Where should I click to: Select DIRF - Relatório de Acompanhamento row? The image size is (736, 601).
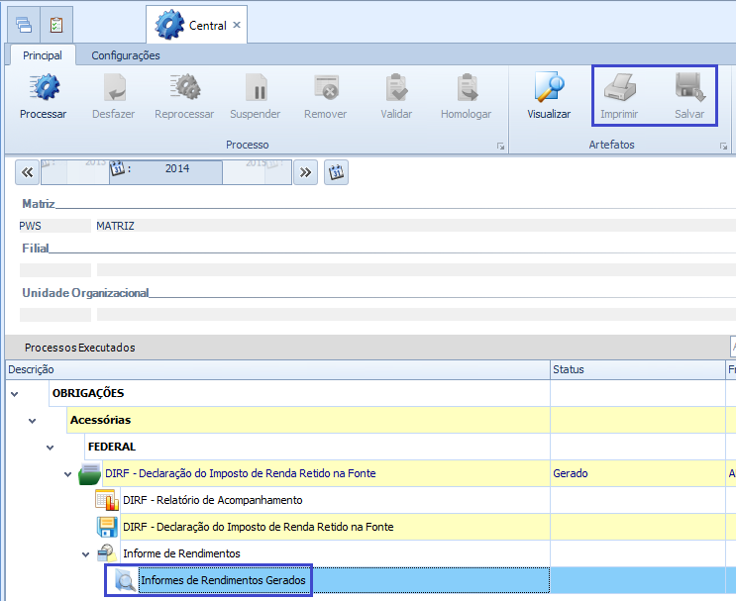(x=212, y=500)
